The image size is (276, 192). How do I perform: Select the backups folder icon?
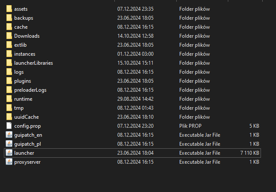(x=9, y=18)
